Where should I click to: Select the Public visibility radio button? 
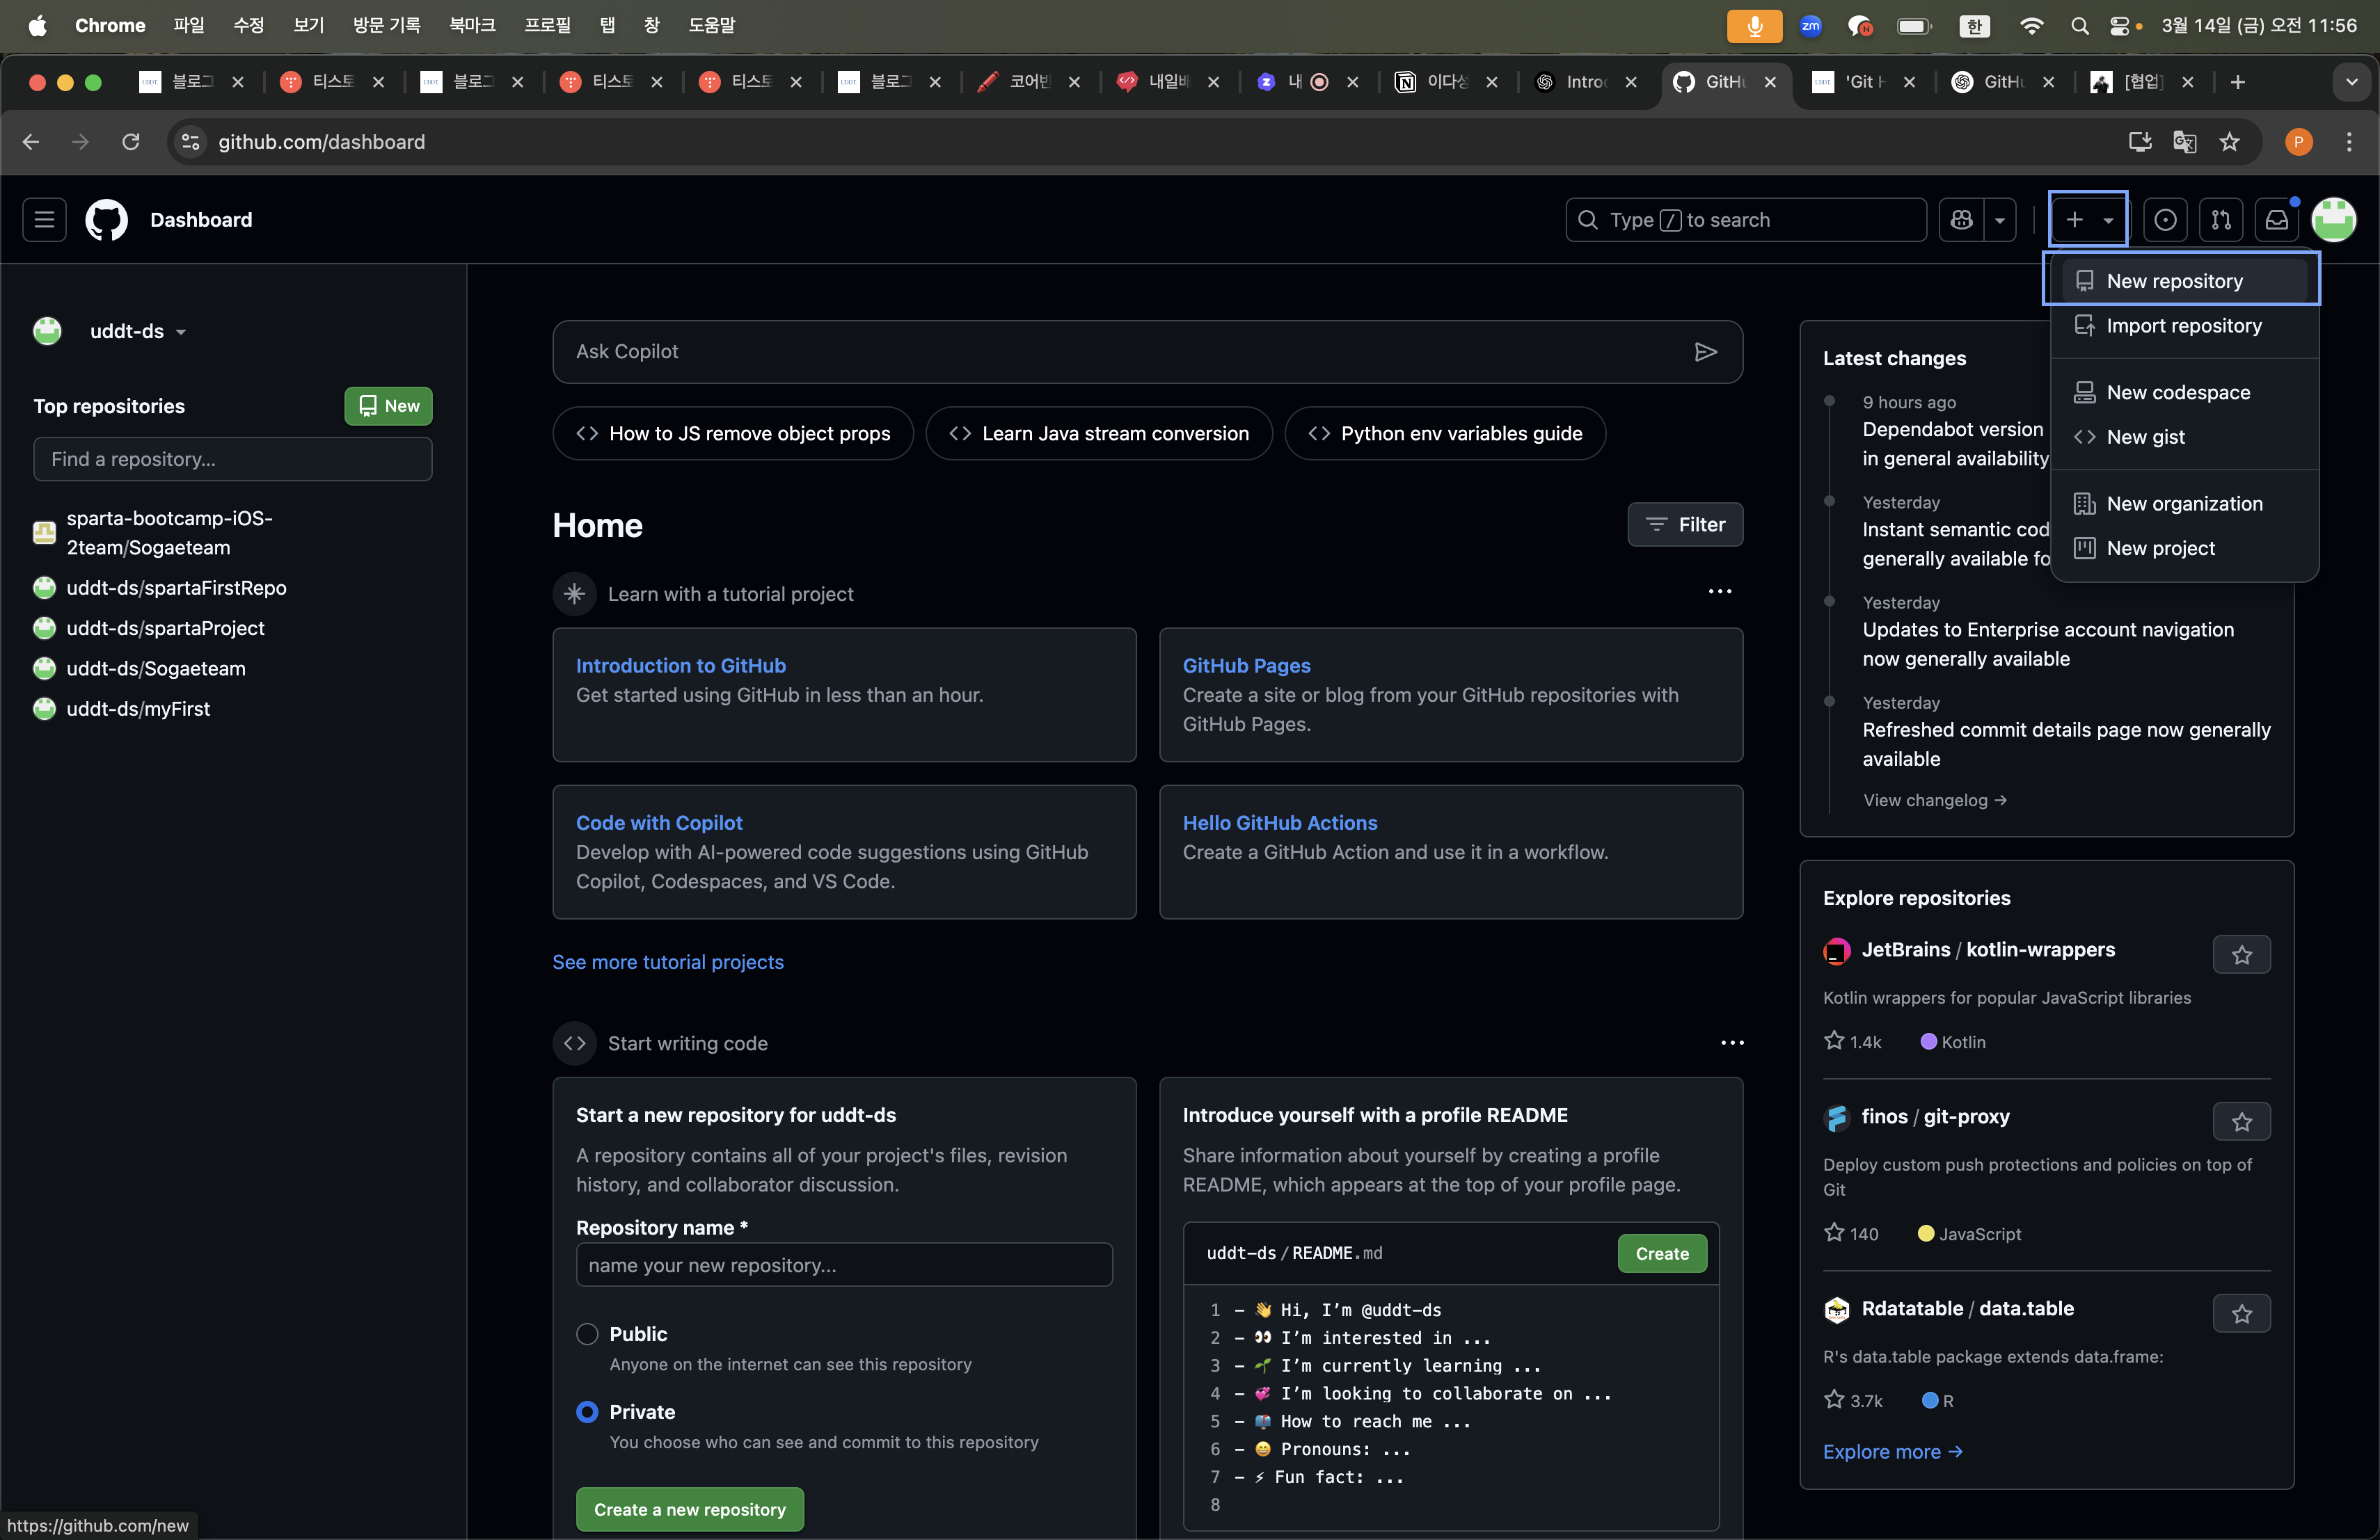(587, 1334)
